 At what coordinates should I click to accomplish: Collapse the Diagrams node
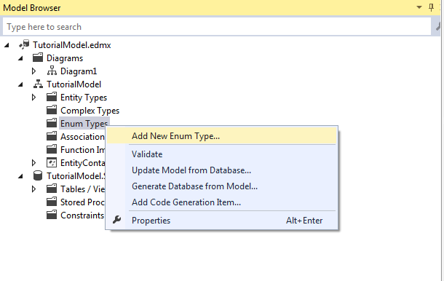(x=20, y=58)
